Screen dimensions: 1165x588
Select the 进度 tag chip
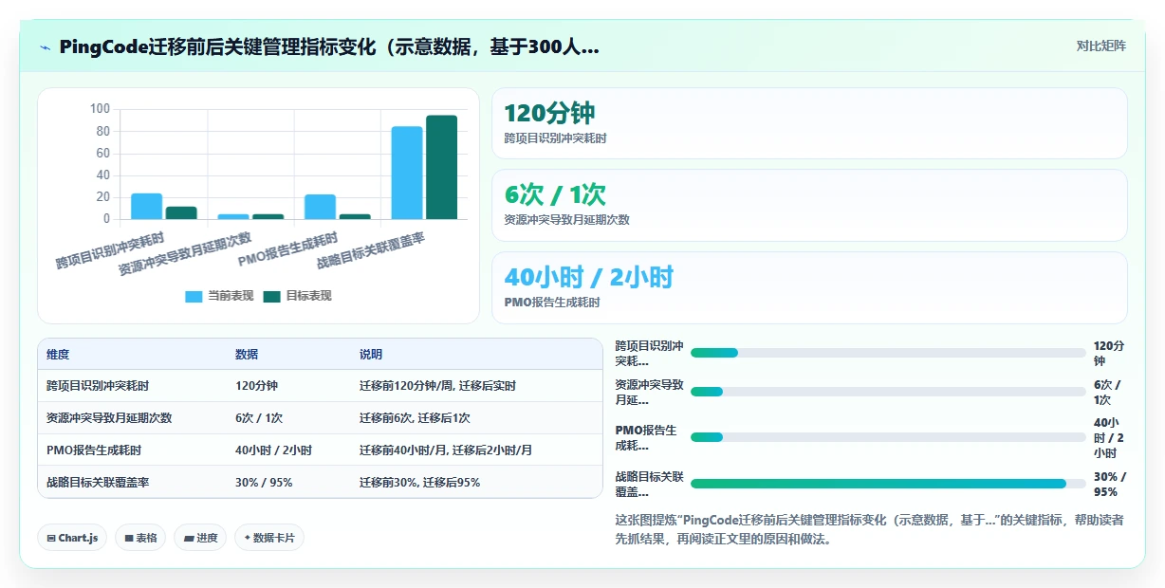coord(200,538)
